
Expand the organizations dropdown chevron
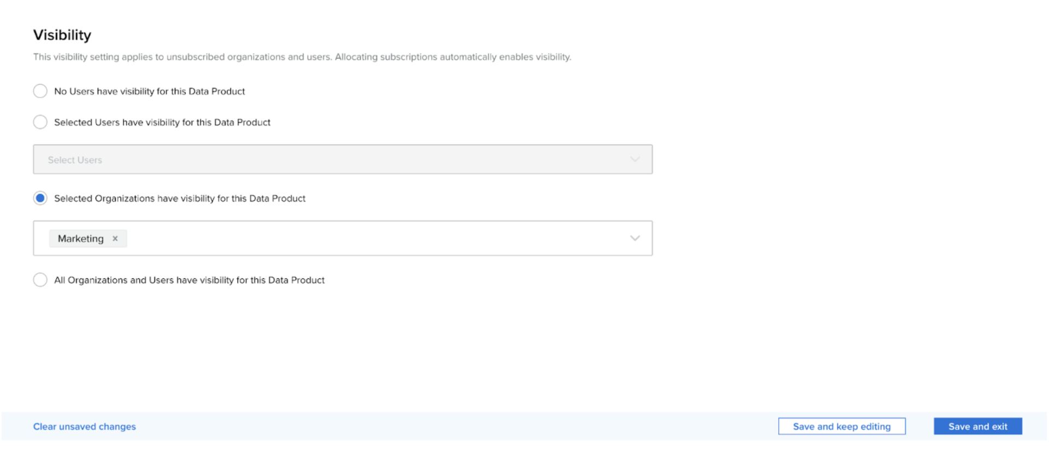coord(634,238)
